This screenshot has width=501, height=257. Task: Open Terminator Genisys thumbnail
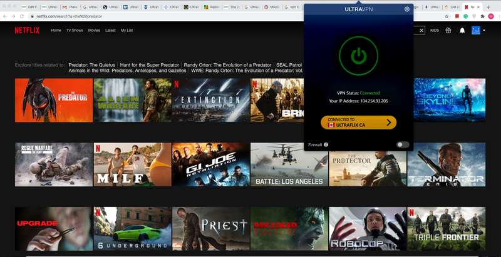[x=447, y=164]
